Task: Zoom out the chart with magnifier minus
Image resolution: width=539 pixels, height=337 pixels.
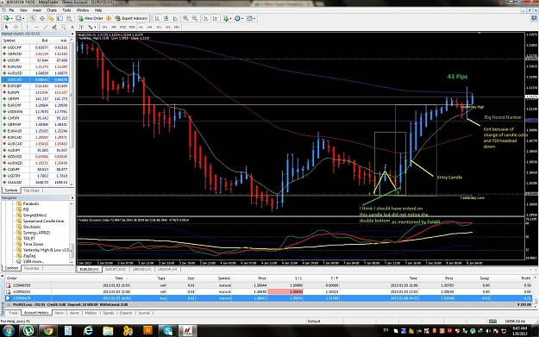Action: click(195, 18)
